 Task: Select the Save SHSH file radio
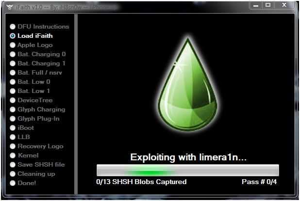point(13,165)
